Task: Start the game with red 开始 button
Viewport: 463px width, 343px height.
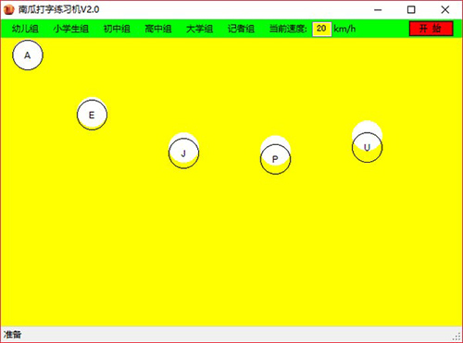Action: 431,29
